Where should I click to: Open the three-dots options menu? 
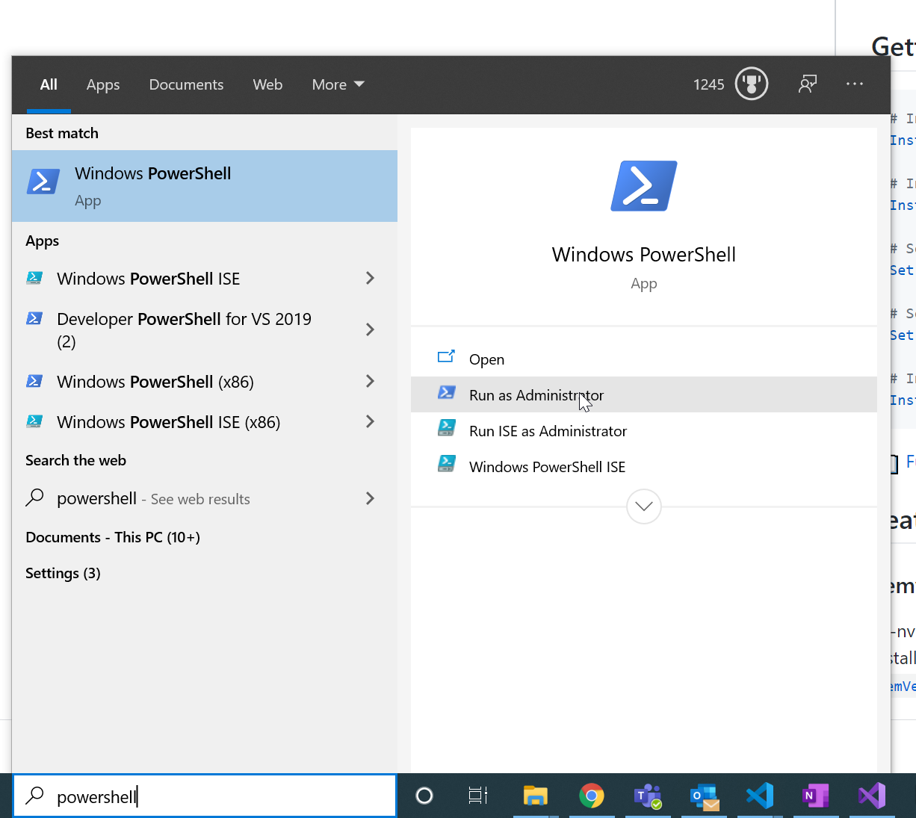click(855, 84)
